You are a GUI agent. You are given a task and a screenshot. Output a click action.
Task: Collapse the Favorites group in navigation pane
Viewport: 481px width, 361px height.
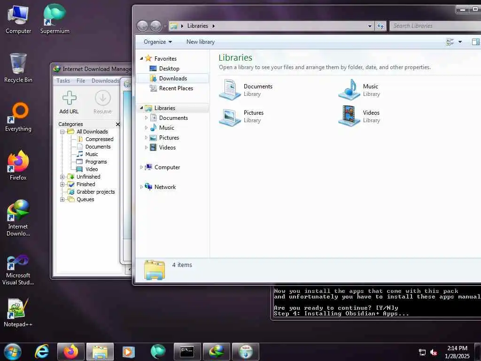[x=141, y=58]
